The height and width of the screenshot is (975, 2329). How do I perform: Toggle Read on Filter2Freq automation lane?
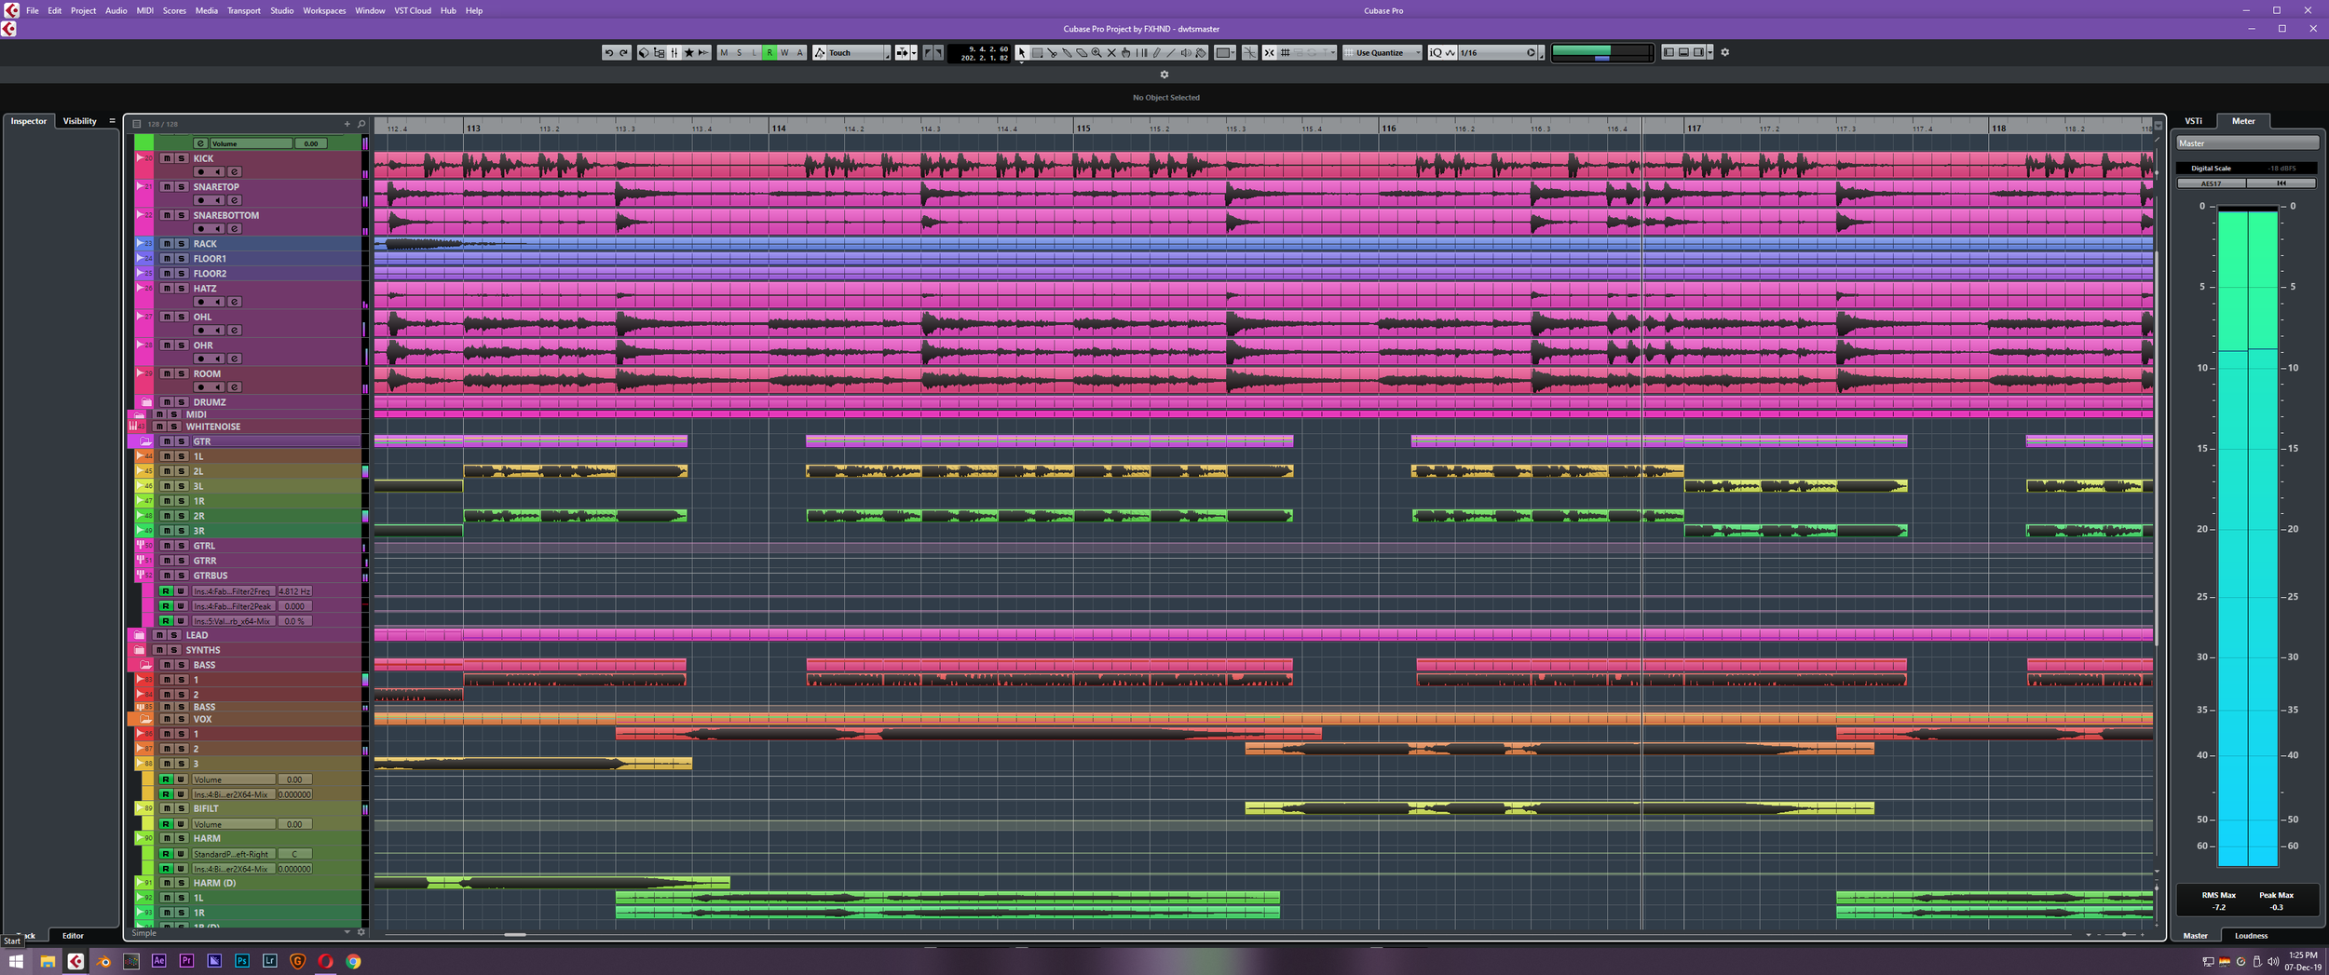click(x=166, y=591)
